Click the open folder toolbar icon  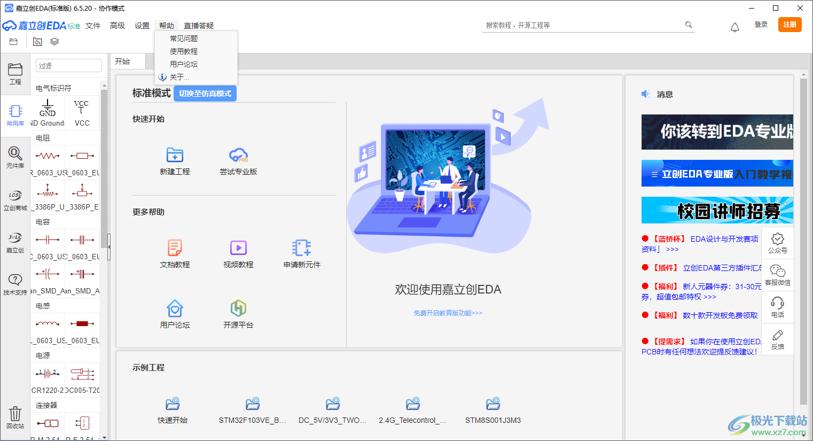(13, 42)
